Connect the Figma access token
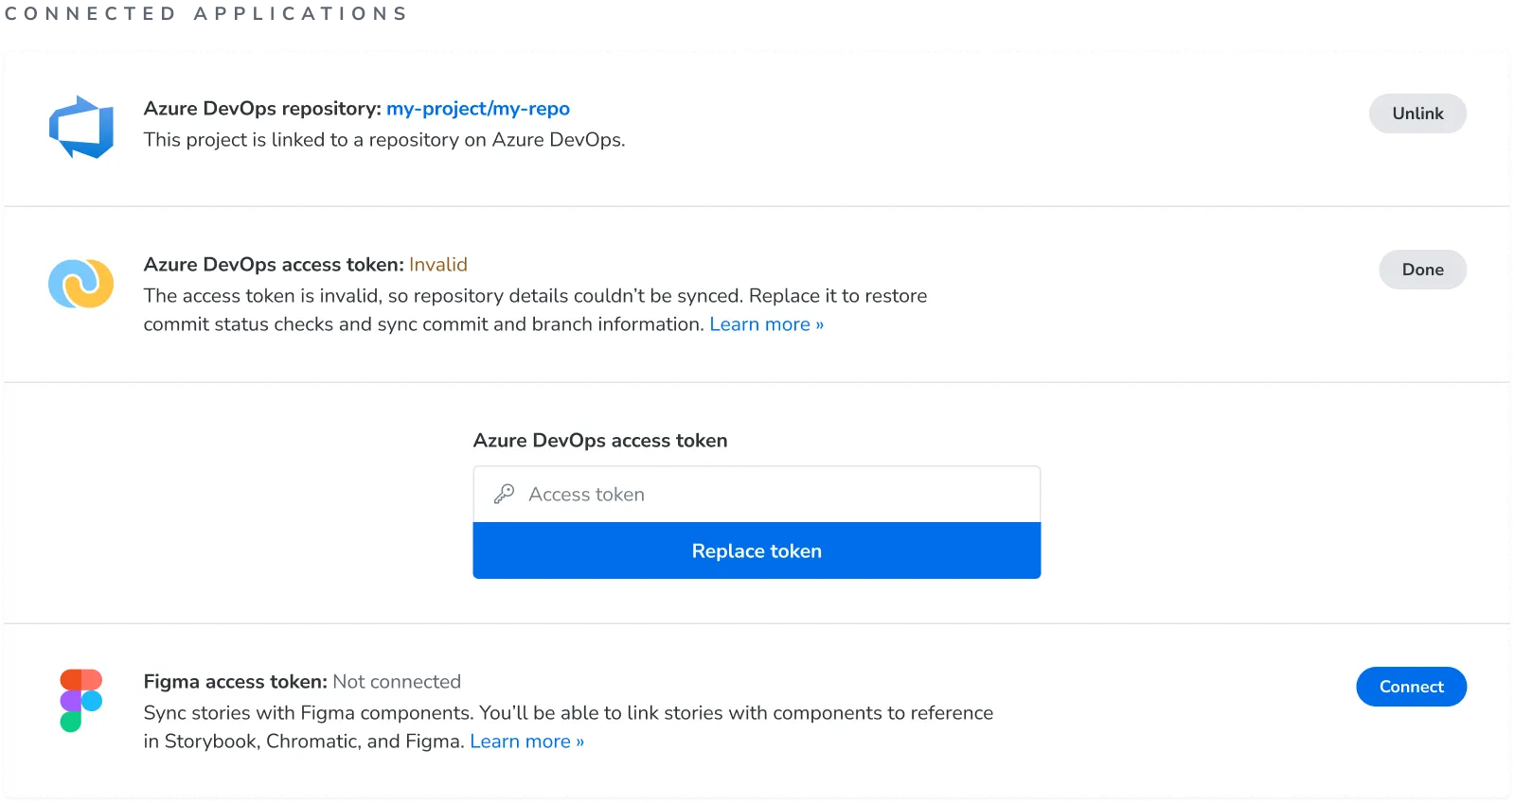The width and height of the screenshot is (1514, 803). click(x=1411, y=687)
